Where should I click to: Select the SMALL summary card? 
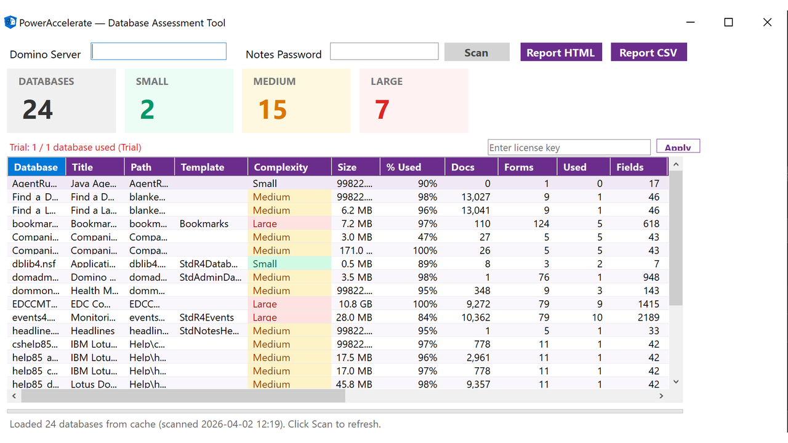coord(179,100)
